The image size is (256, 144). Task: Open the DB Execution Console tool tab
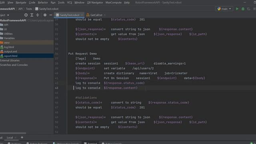pyautogui.click(x=66, y=143)
